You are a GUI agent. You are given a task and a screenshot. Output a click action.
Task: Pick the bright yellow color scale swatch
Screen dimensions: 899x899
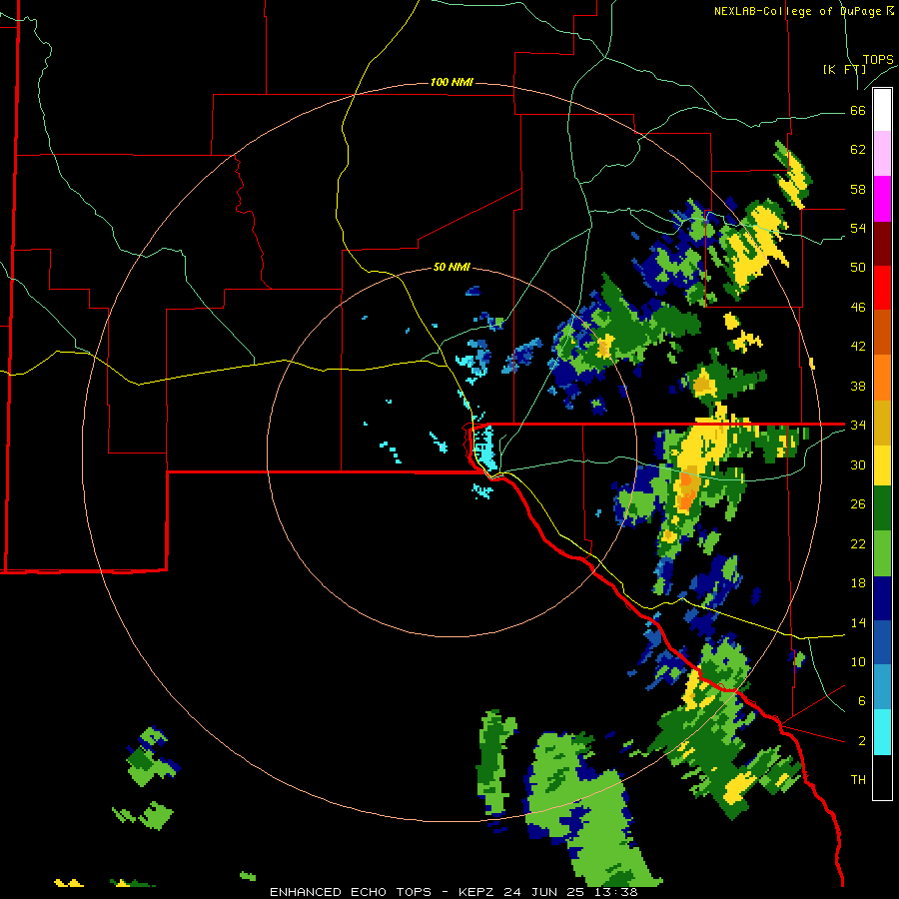click(x=882, y=465)
